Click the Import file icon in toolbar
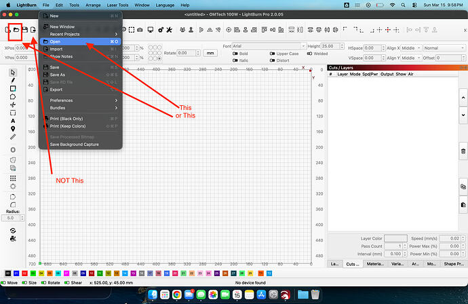This screenshot has height=304, width=468. pyautogui.click(x=33, y=30)
